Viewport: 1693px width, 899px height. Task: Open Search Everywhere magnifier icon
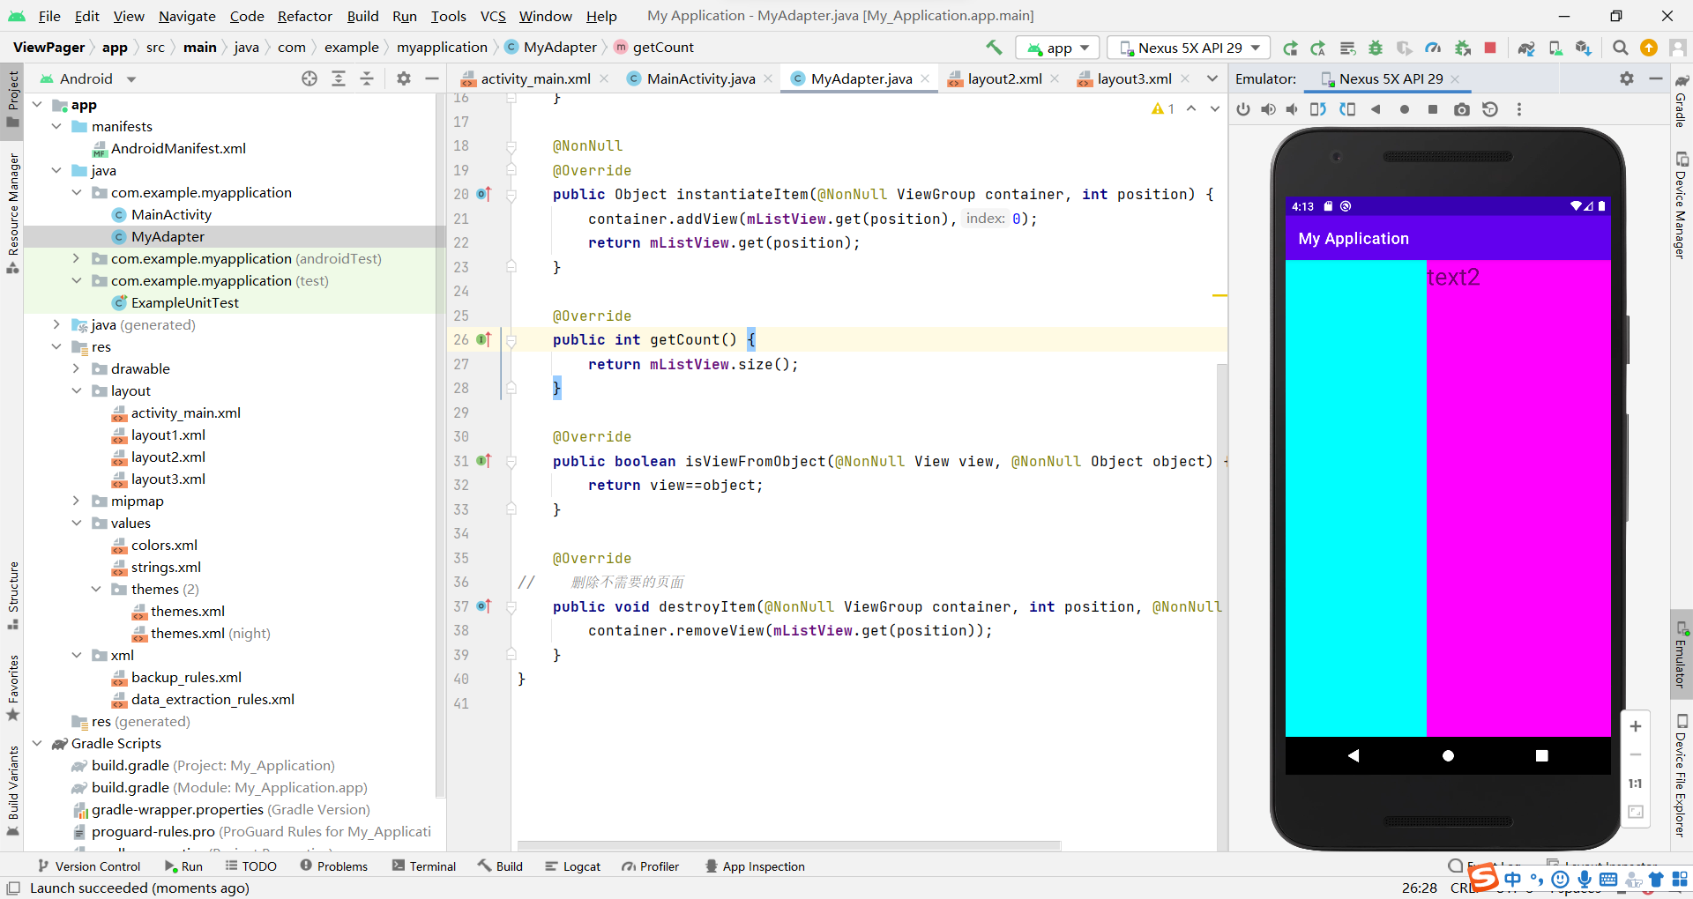1620,48
